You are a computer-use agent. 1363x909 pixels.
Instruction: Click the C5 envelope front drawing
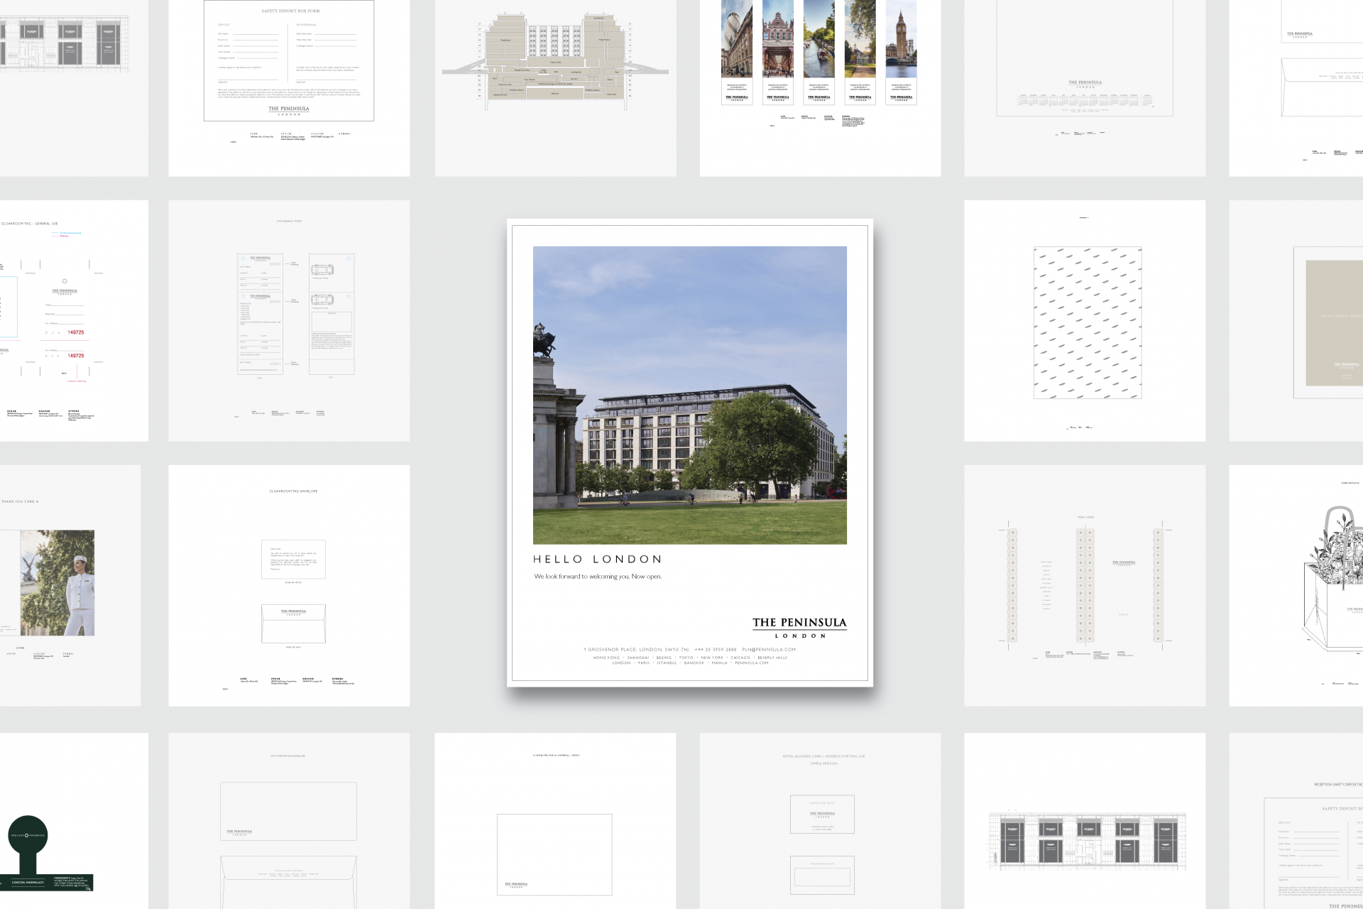coord(554,854)
